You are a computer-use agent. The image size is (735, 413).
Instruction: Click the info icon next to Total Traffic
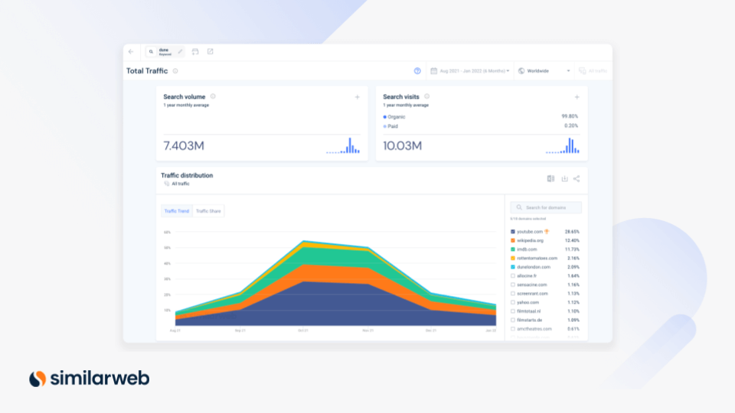(175, 71)
